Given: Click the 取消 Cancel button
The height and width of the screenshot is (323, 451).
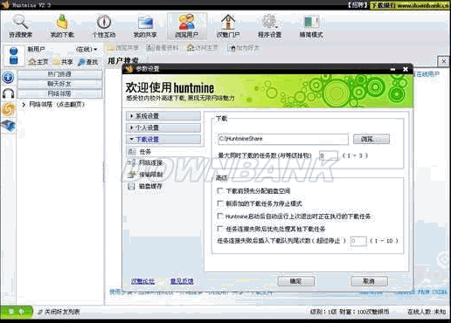Looking at the screenshot, I should pyautogui.click(x=369, y=281).
